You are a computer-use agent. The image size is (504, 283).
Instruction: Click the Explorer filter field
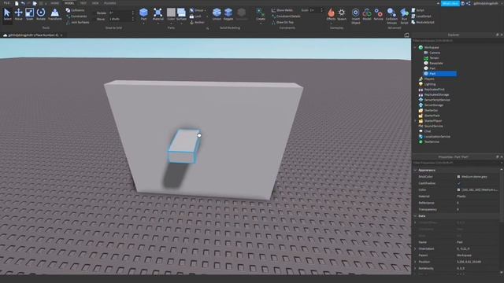pyautogui.click(x=457, y=41)
